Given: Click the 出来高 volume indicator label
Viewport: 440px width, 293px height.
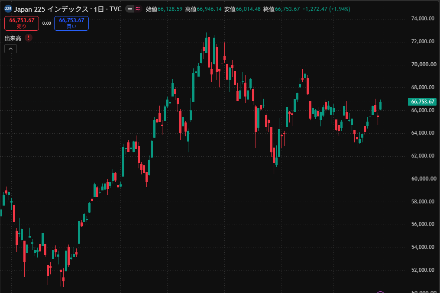Looking at the screenshot, I should (x=13, y=38).
